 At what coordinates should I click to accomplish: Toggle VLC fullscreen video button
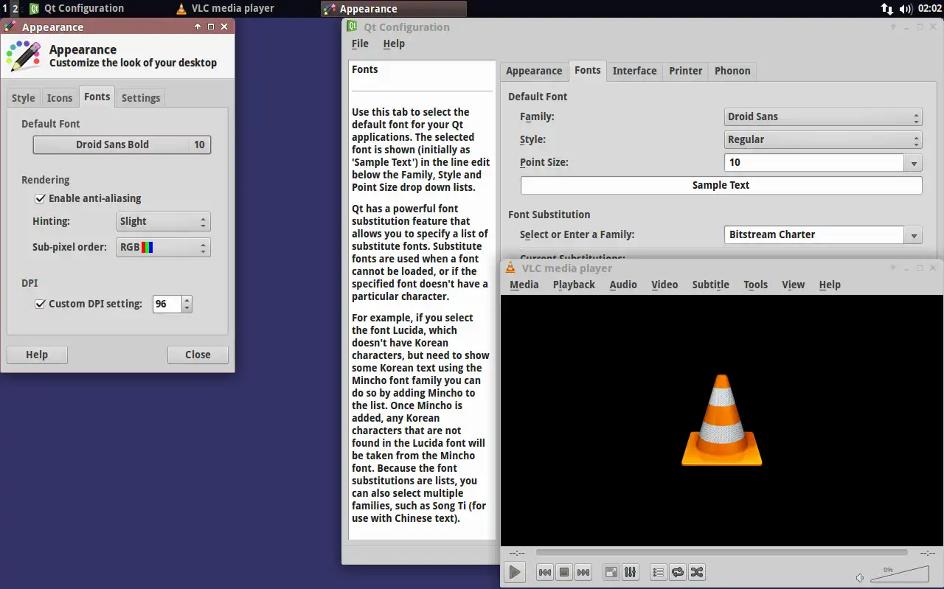611,572
